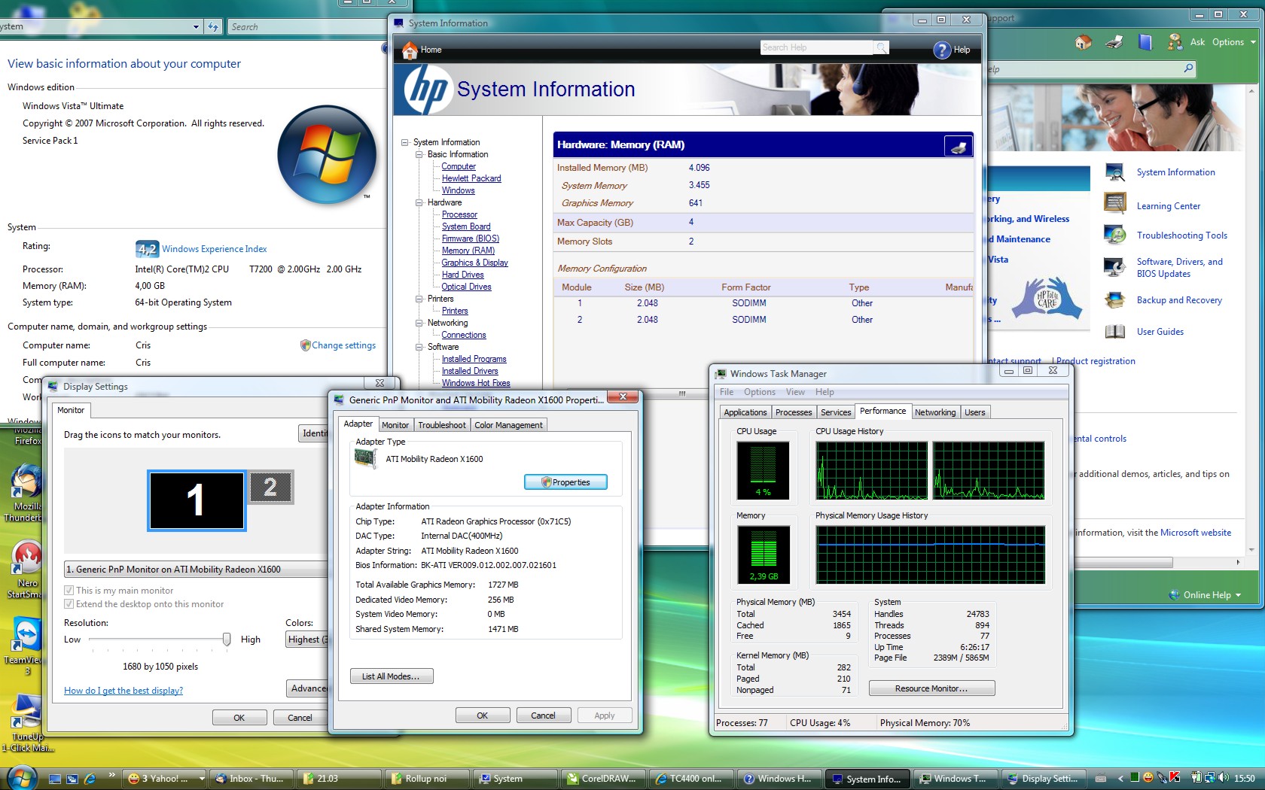Click the Search Help input field
The height and width of the screenshot is (790, 1265).
click(x=817, y=47)
